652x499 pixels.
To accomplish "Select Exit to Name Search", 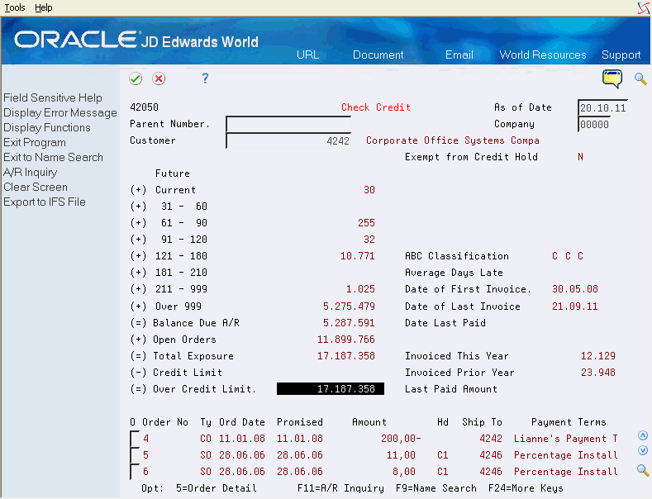I will (53, 158).
